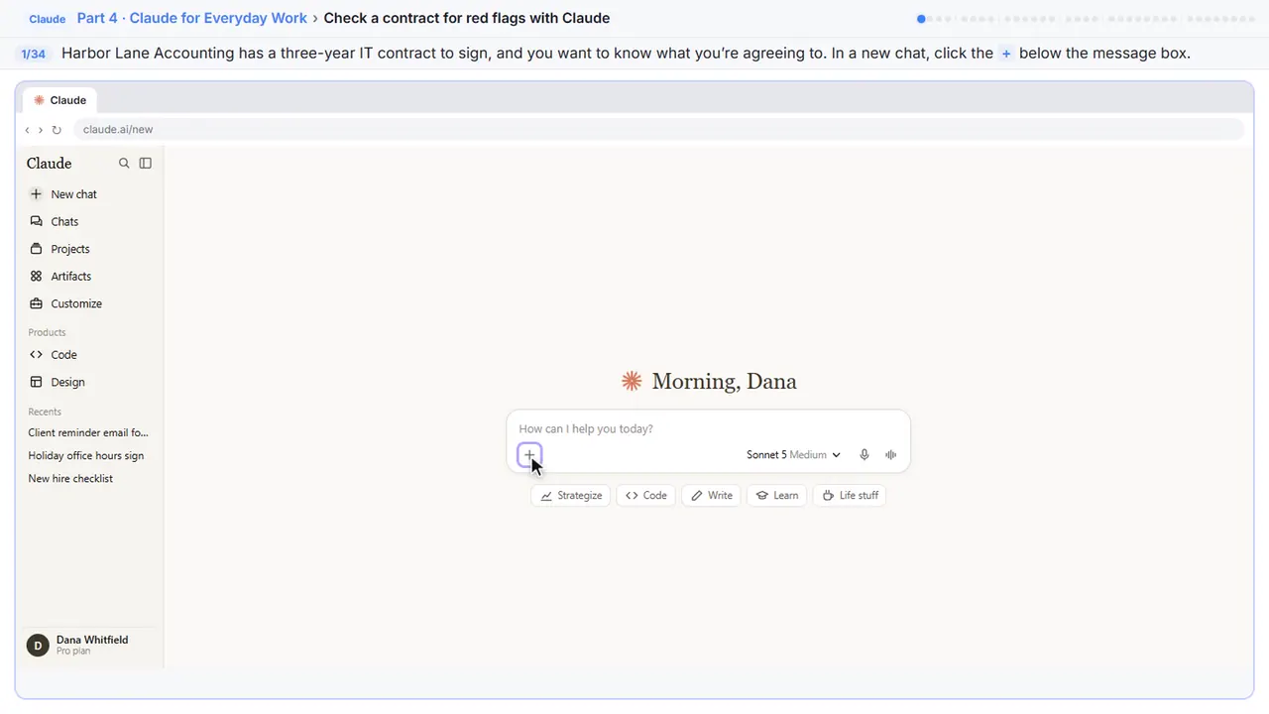Reload the page using the refresh icon

57,130
